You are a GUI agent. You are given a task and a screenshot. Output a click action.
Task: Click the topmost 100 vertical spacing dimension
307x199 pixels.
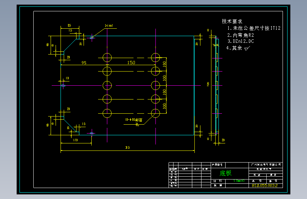[x=164, y=64]
